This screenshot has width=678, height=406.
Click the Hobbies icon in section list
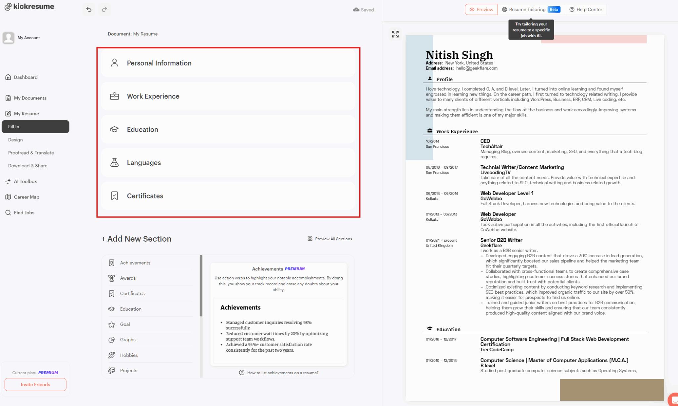[x=112, y=355]
